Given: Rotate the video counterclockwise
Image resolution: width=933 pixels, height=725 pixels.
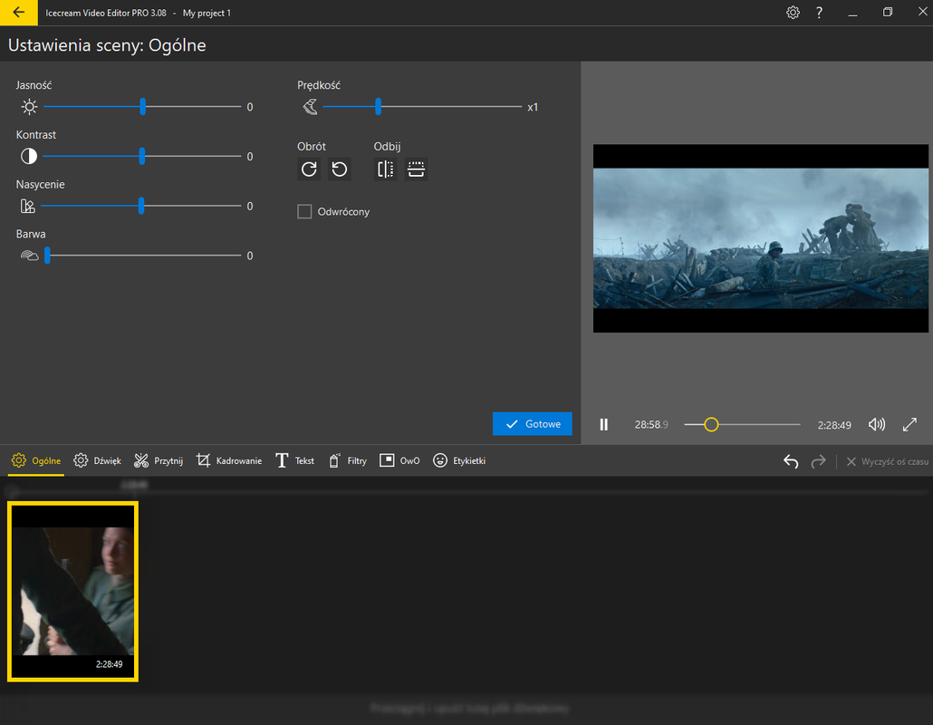Looking at the screenshot, I should 339,169.
